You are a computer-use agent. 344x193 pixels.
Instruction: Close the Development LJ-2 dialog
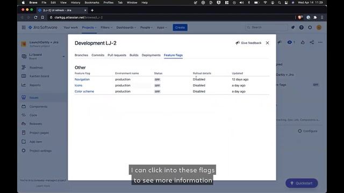pos(268,43)
